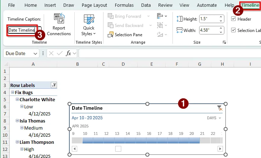Collapse the Medium priority group
This screenshot has height=158, width=261.
[22, 128]
